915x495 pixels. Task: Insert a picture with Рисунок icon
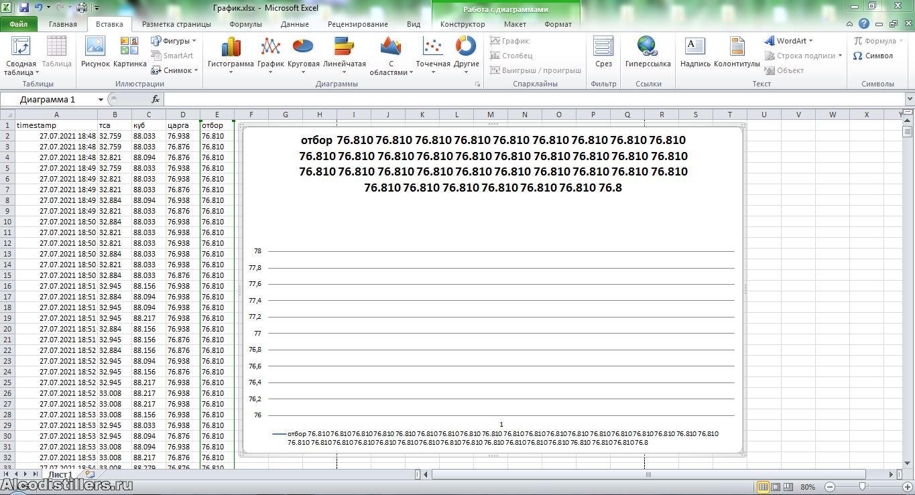(95, 52)
